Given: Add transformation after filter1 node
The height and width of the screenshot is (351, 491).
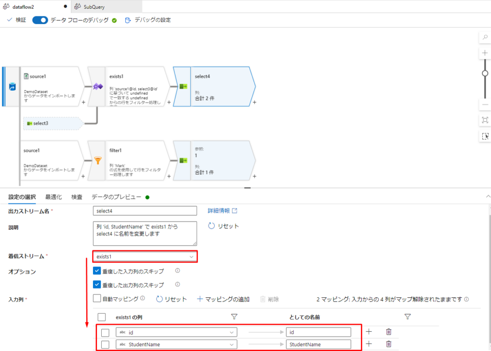Looking at the screenshot, I should click(x=169, y=176).
